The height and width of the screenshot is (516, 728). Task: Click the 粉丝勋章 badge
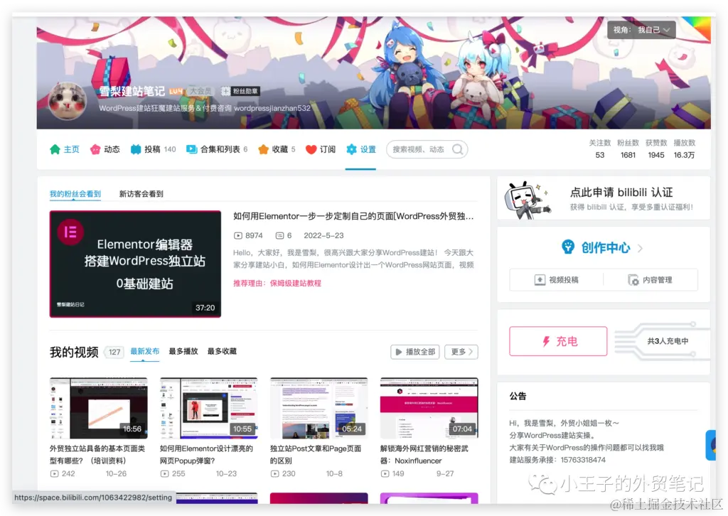[240, 91]
